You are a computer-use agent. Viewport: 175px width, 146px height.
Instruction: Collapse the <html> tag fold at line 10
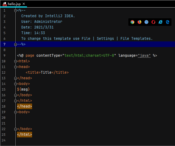[16, 61]
